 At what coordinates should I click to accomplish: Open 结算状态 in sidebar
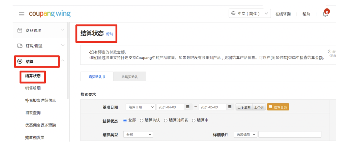tap(33, 76)
